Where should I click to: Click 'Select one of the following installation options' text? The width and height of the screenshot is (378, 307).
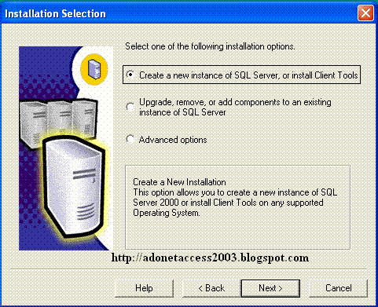pos(210,46)
